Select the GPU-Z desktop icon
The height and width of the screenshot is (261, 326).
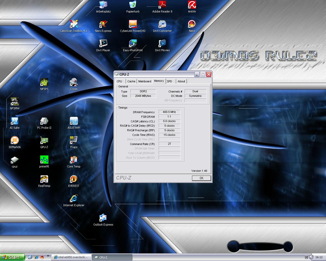pos(44,142)
